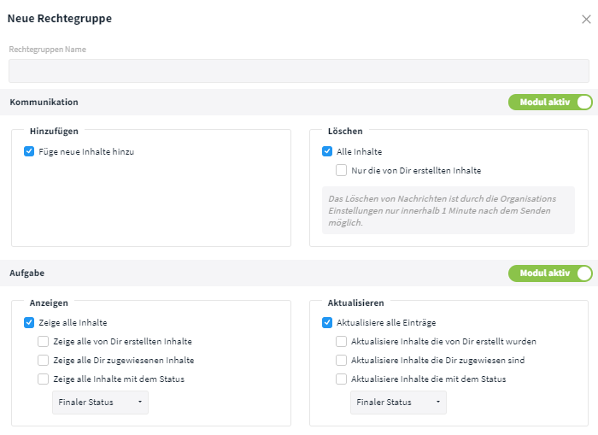Click the Aktualisieren dropdown arrow icon
Screen dimensions: 598x435
[437, 402]
